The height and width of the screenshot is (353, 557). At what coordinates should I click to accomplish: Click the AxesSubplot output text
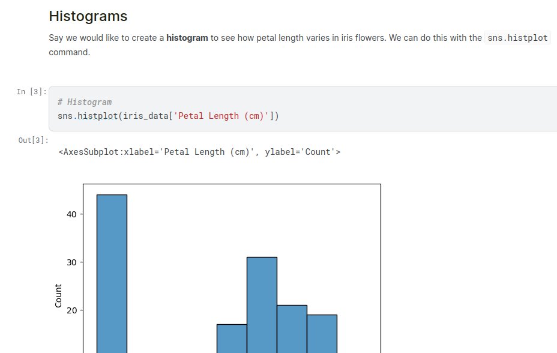pyautogui.click(x=199, y=152)
